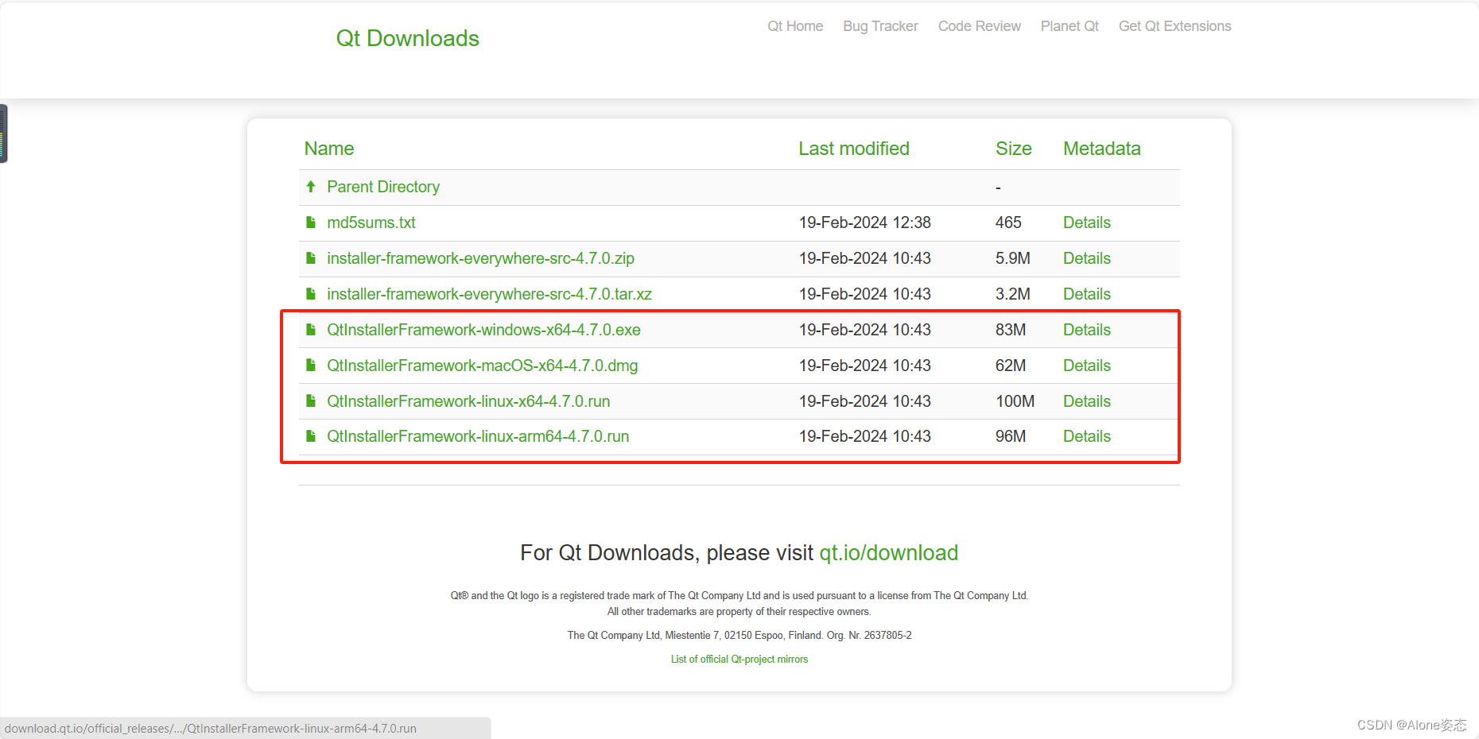Screen dimensions: 1479x739
Task: Navigate up to the Parent Directory
Action: [383, 187]
